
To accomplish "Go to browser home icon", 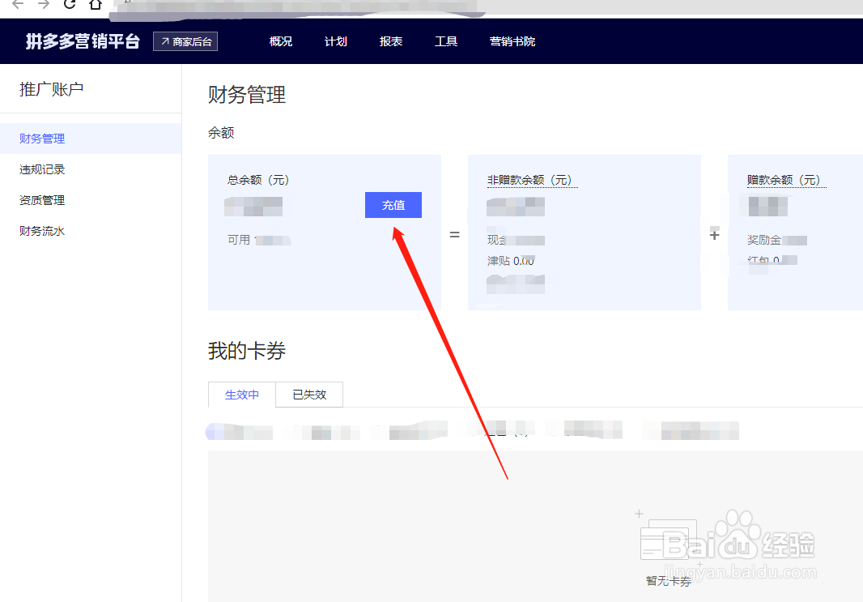I will coord(96,4).
